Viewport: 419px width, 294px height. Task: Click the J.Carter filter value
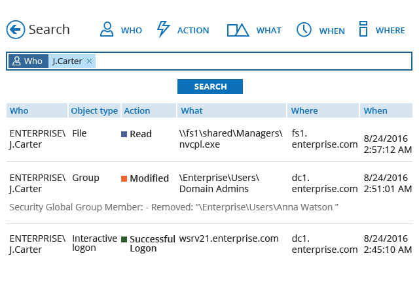coord(67,61)
